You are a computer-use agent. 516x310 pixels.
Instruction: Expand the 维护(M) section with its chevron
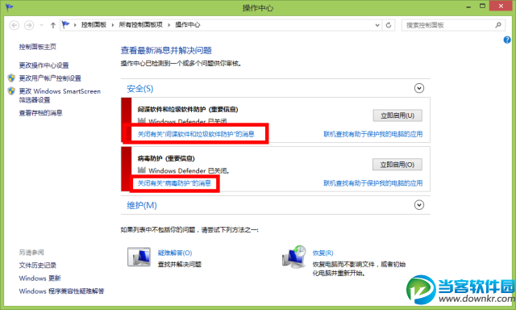(419, 205)
